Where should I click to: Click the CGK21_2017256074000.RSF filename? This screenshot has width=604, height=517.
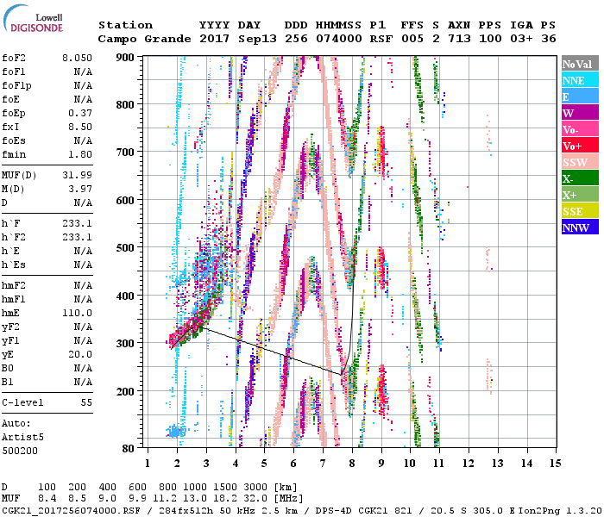click(74, 511)
